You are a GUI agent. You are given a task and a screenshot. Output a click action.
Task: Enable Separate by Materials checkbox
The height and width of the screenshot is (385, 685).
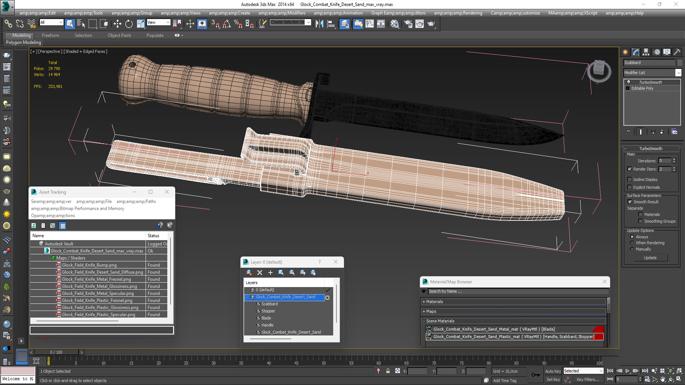click(x=640, y=214)
